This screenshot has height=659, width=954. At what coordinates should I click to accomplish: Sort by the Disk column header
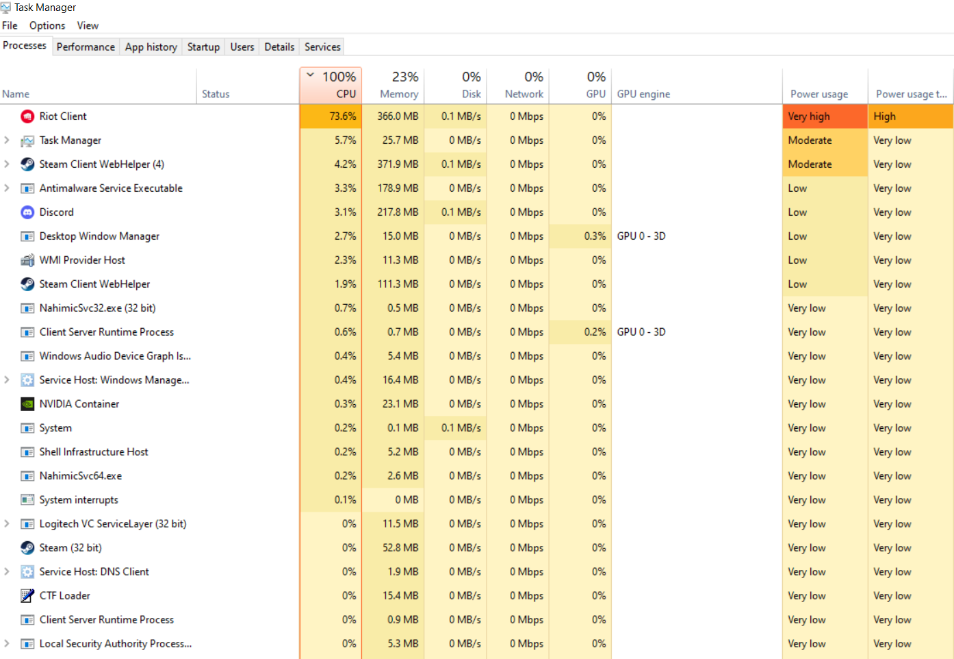(x=456, y=86)
